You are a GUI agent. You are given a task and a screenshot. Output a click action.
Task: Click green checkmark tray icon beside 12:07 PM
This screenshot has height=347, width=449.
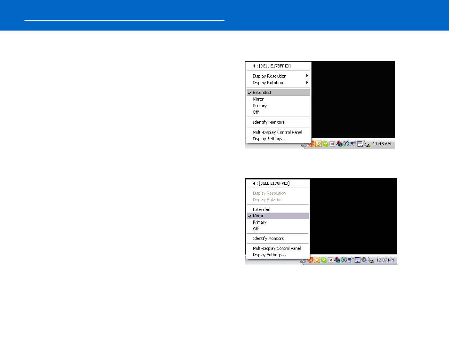click(x=324, y=260)
